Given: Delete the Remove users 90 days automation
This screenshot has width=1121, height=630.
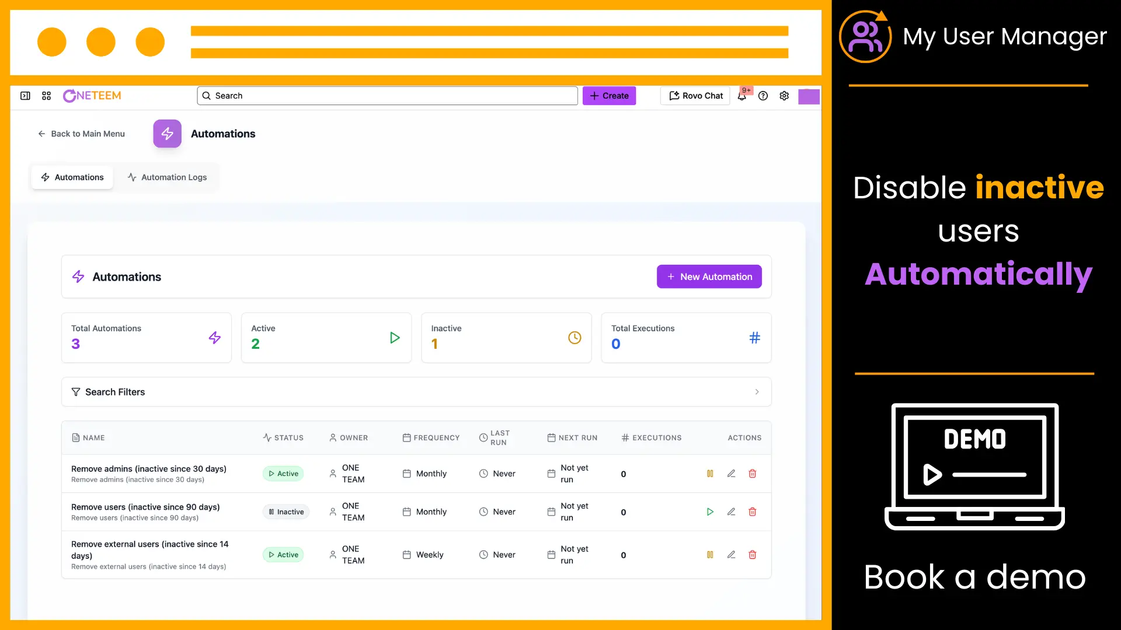Looking at the screenshot, I should pos(753,512).
